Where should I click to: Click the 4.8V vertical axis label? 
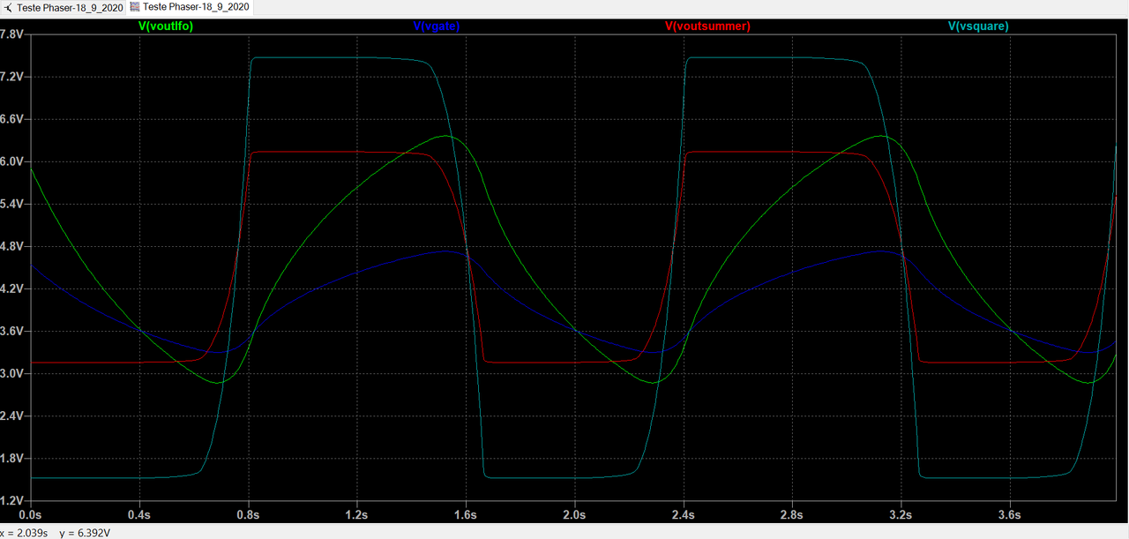[12, 246]
